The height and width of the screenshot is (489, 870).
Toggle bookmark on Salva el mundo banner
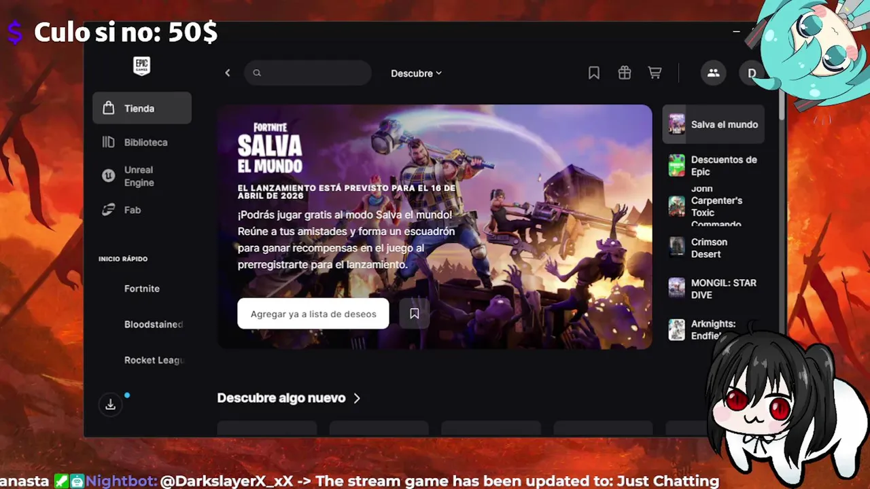(414, 314)
